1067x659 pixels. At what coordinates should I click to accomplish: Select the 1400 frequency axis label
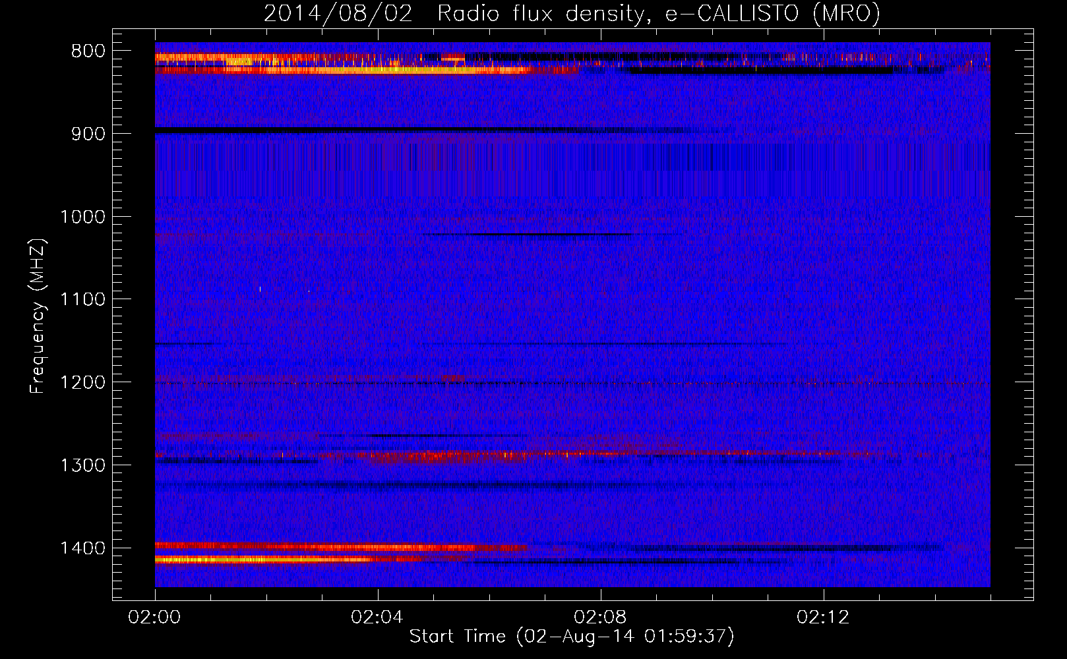pos(82,548)
